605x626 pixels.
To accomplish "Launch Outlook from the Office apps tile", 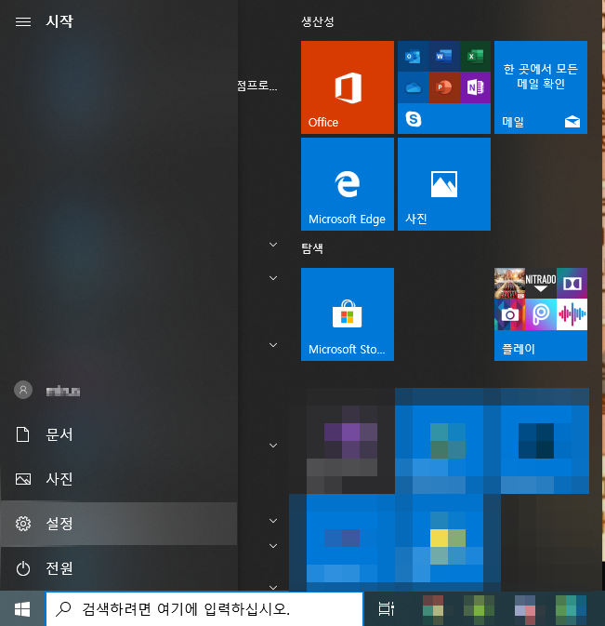I will point(414,57).
